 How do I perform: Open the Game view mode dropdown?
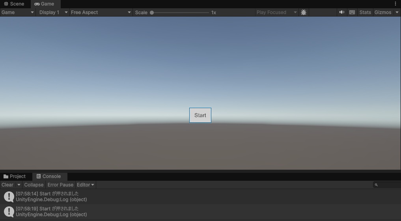coord(18,12)
